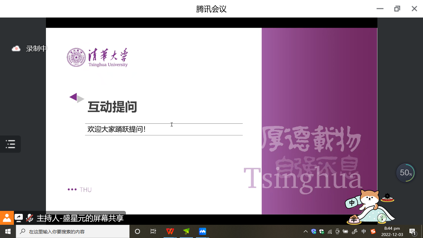Click the Windows search input box
423x238 pixels.
73,231
